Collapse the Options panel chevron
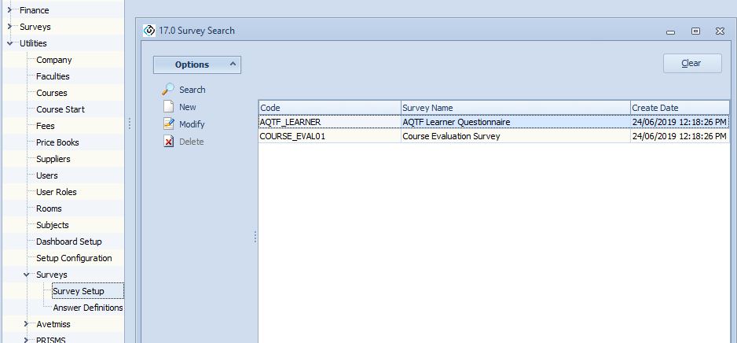This screenshot has width=737, height=343. click(233, 65)
